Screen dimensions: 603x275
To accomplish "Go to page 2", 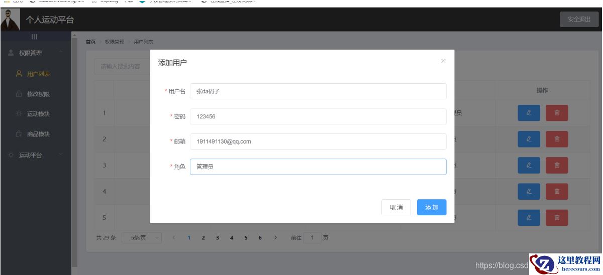I will coord(204,237).
